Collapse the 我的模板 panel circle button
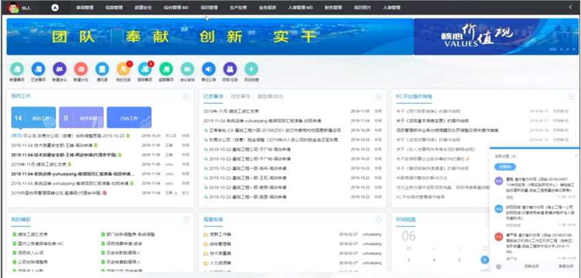581x278 pixels. coord(187,219)
